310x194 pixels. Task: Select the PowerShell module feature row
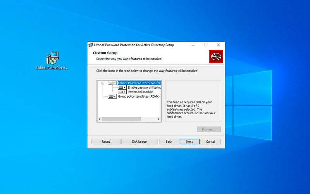[140, 92]
